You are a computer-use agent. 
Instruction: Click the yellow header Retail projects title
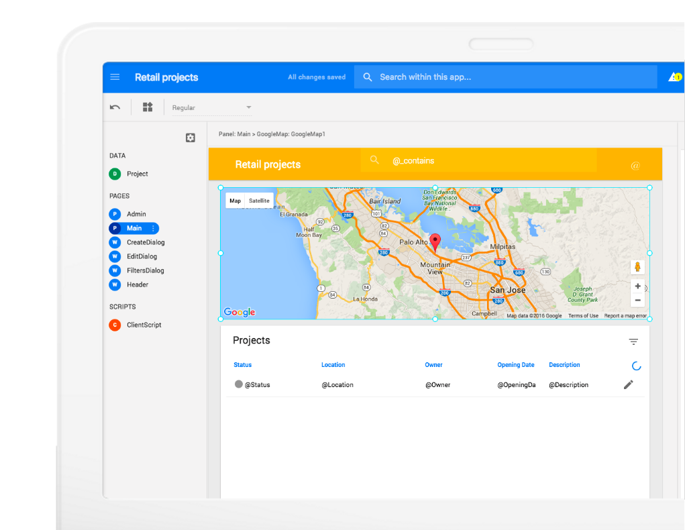(268, 165)
